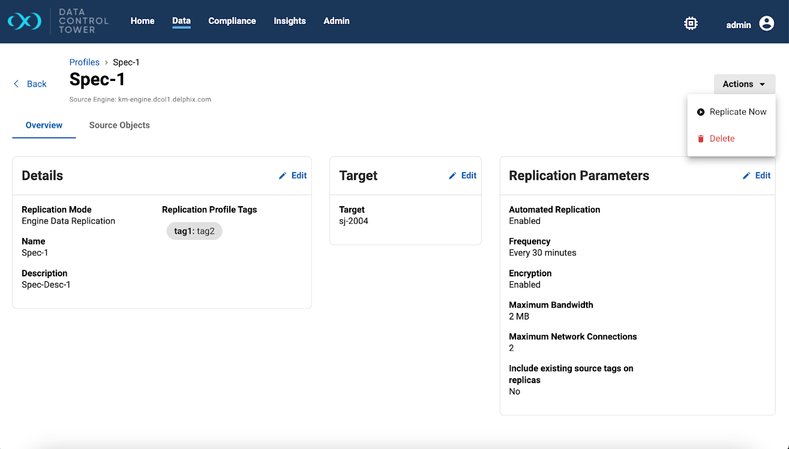The height and width of the screenshot is (449, 789).
Task: Open the Admin navigation item
Action: coord(336,21)
